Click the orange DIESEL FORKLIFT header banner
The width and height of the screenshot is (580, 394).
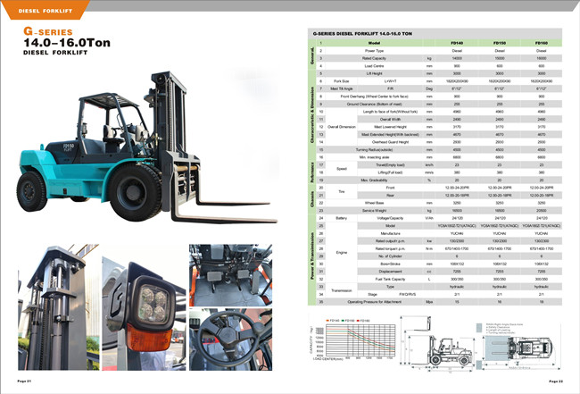click(x=45, y=10)
